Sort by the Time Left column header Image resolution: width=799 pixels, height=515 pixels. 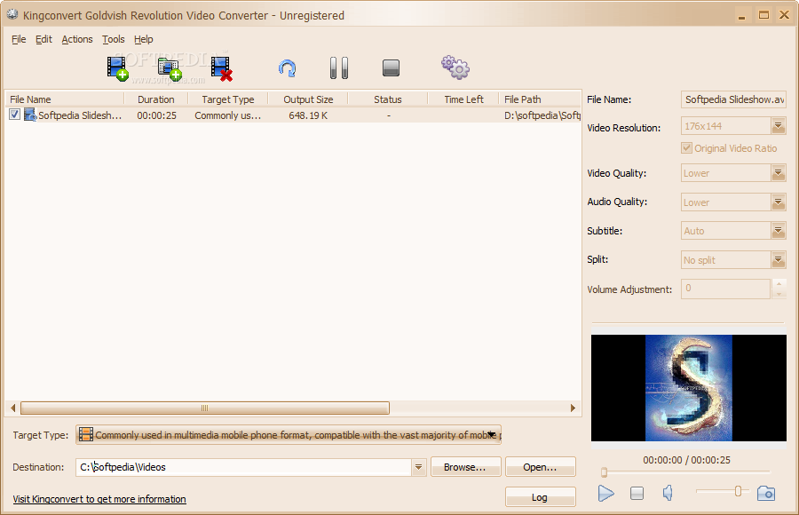463,99
